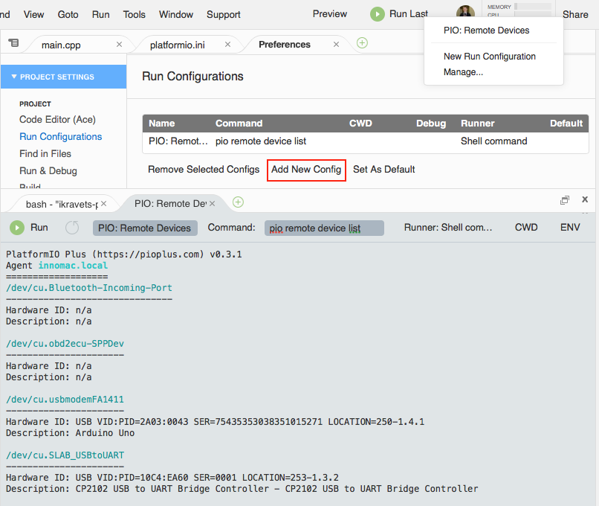Open the Support menu
Viewport: 599px width, 506px height.
(x=224, y=15)
